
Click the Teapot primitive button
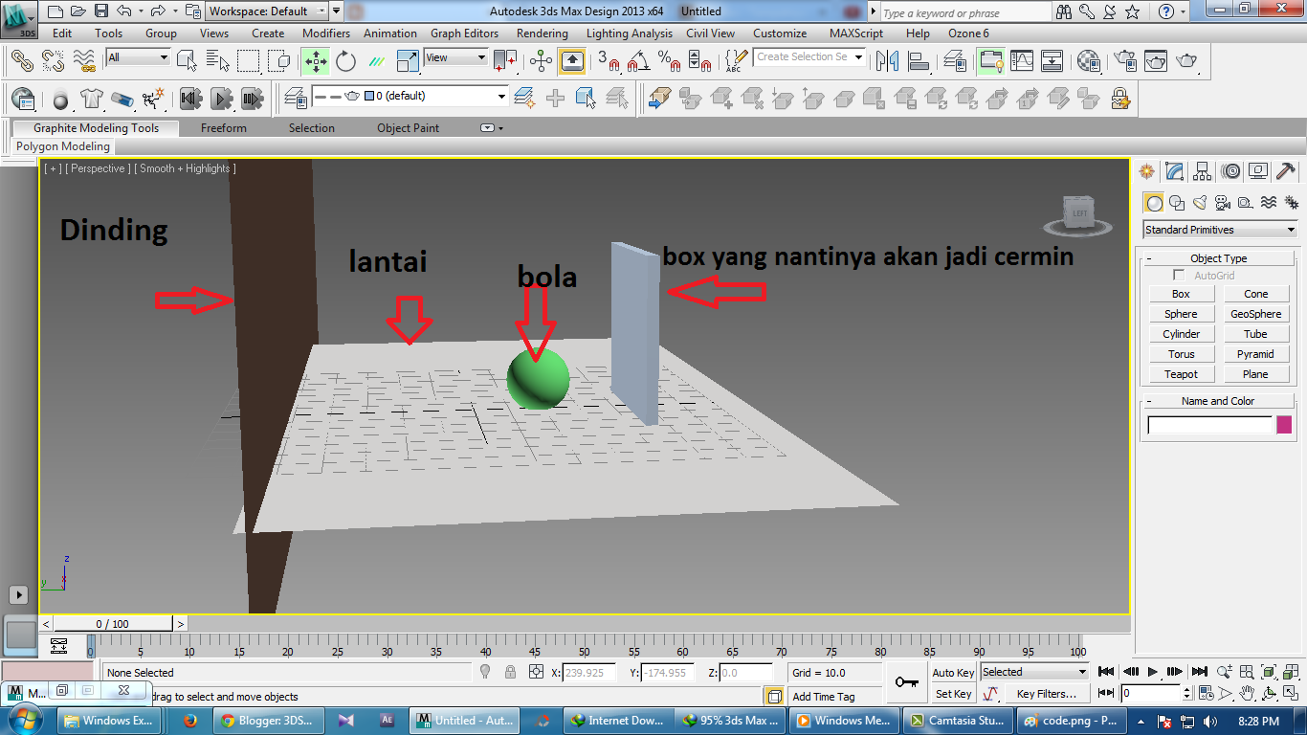coord(1181,374)
